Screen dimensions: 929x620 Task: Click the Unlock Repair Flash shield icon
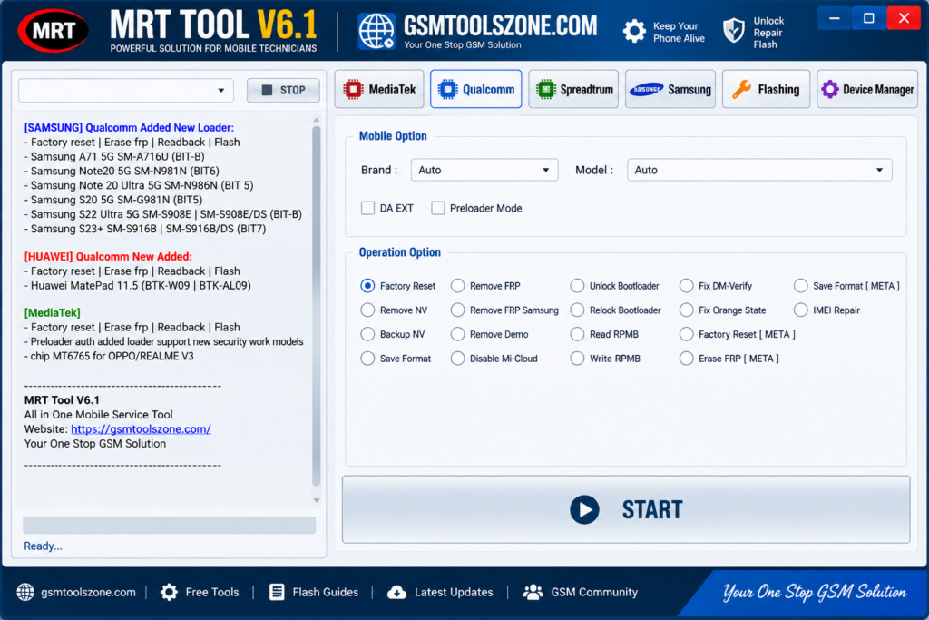[x=734, y=30]
